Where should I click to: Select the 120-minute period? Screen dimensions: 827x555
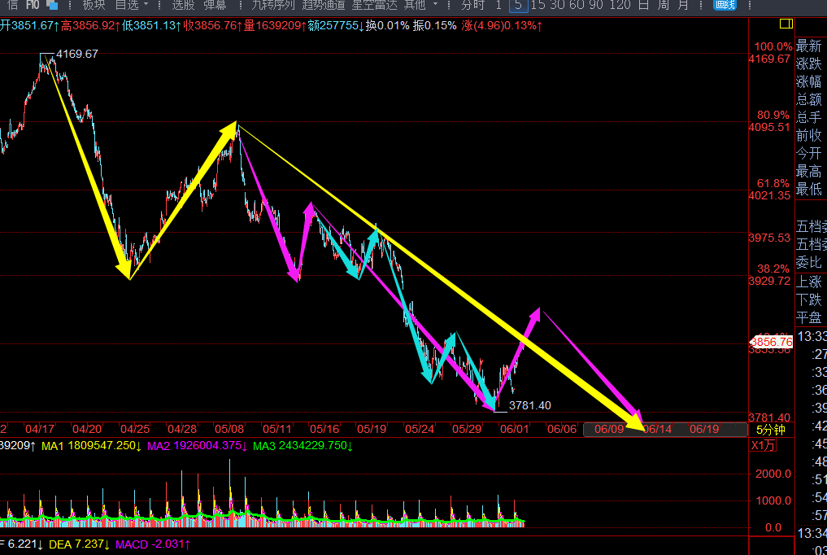(x=619, y=5)
